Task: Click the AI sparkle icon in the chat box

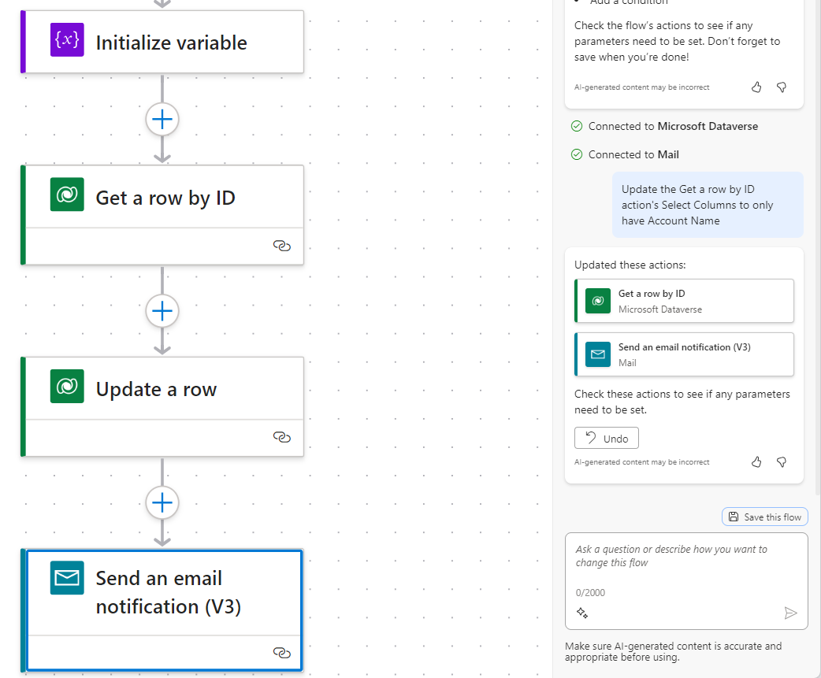Action: (x=582, y=612)
